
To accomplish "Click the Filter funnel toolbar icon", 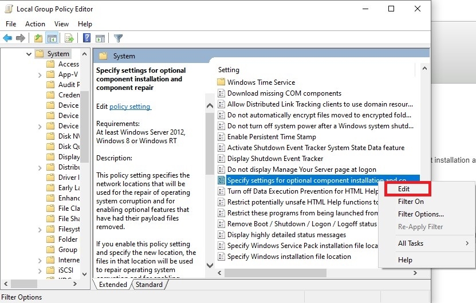I will click(x=118, y=38).
